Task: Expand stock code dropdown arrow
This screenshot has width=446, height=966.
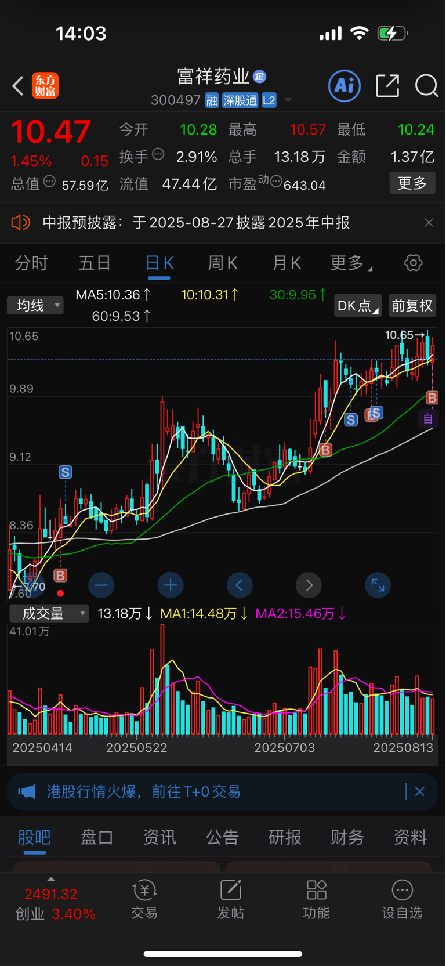Action: [288, 101]
